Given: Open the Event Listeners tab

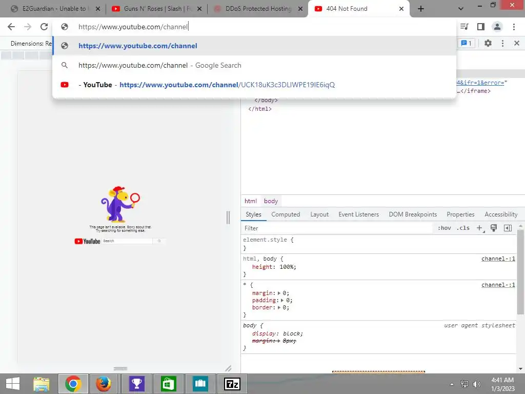Looking at the screenshot, I should point(358,214).
